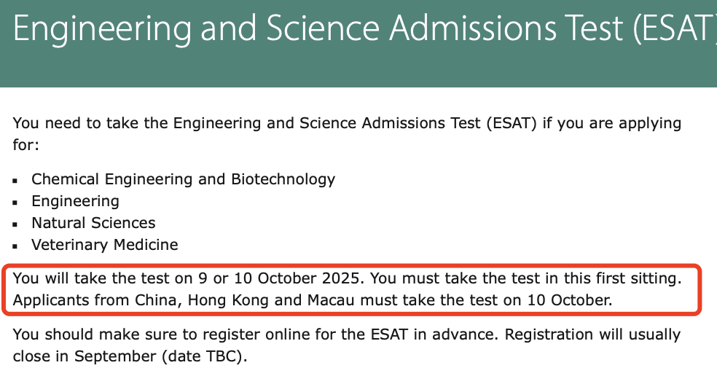Screen dimensions: 717x376
Task: Click the word "September" in the registration paragraph
Action: click(x=115, y=356)
